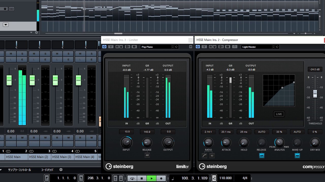Image resolution: width=325 pixels, height=182 pixels.
Task: Bypass the Limiter plugin with its power button
Action: (x=104, y=47)
